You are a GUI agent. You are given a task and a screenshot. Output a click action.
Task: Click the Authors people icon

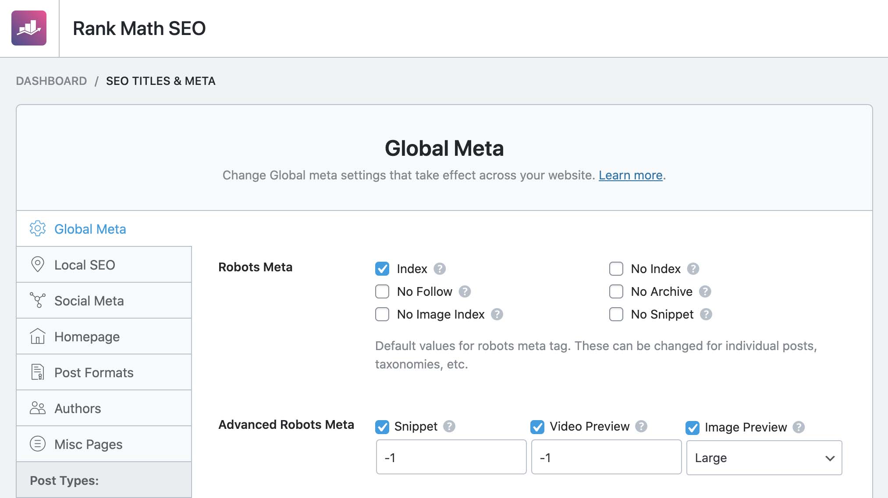(x=38, y=408)
